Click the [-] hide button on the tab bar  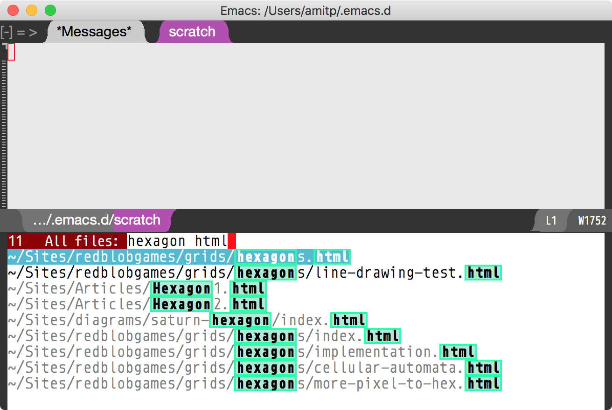pyautogui.click(x=7, y=32)
